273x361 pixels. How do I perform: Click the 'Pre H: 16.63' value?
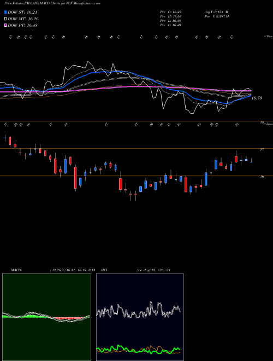coord(171,16)
